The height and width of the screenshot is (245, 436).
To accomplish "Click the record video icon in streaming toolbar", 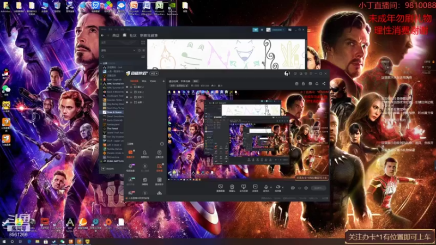I will click(293, 188).
